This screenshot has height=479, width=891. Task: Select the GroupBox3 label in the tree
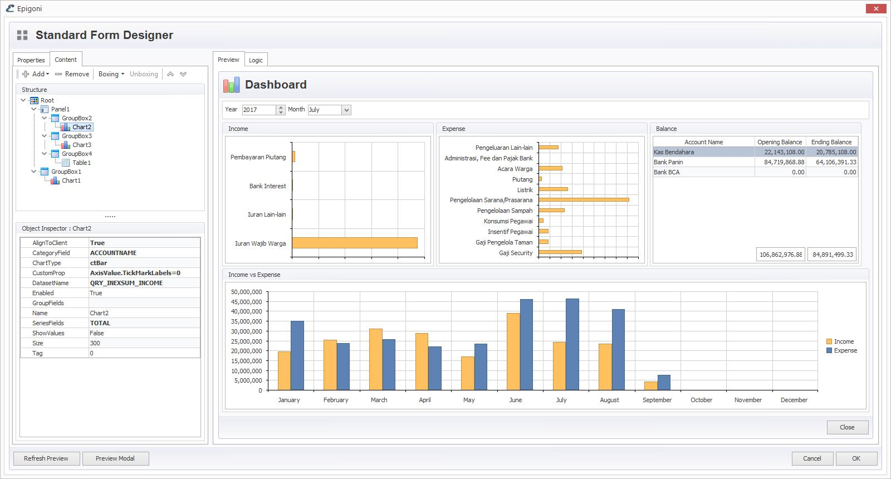coord(77,136)
